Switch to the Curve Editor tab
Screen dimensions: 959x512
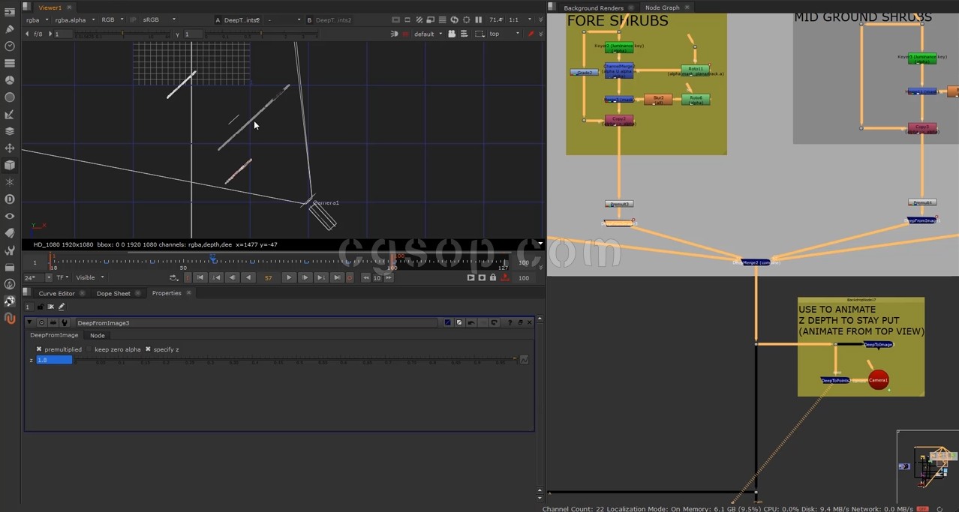(57, 293)
